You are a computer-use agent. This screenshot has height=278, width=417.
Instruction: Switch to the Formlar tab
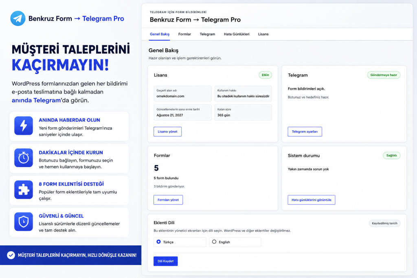(x=184, y=34)
